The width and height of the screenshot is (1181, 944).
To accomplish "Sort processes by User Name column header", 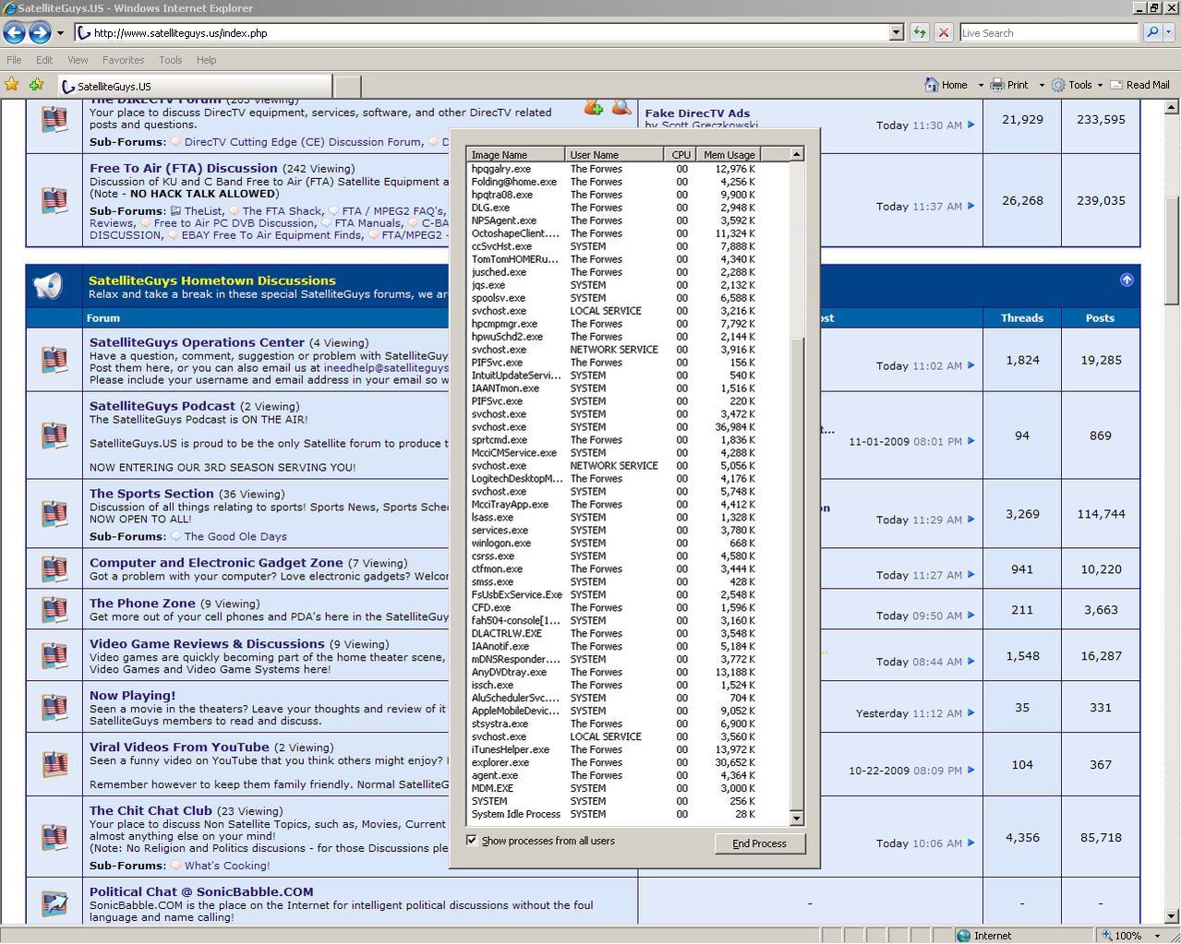I will 614,155.
